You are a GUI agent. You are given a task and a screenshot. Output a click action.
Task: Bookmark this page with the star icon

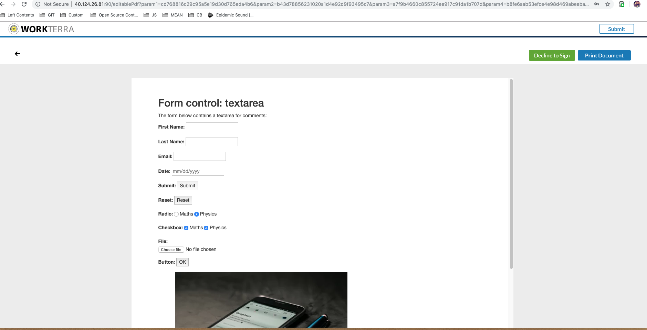point(608,4)
